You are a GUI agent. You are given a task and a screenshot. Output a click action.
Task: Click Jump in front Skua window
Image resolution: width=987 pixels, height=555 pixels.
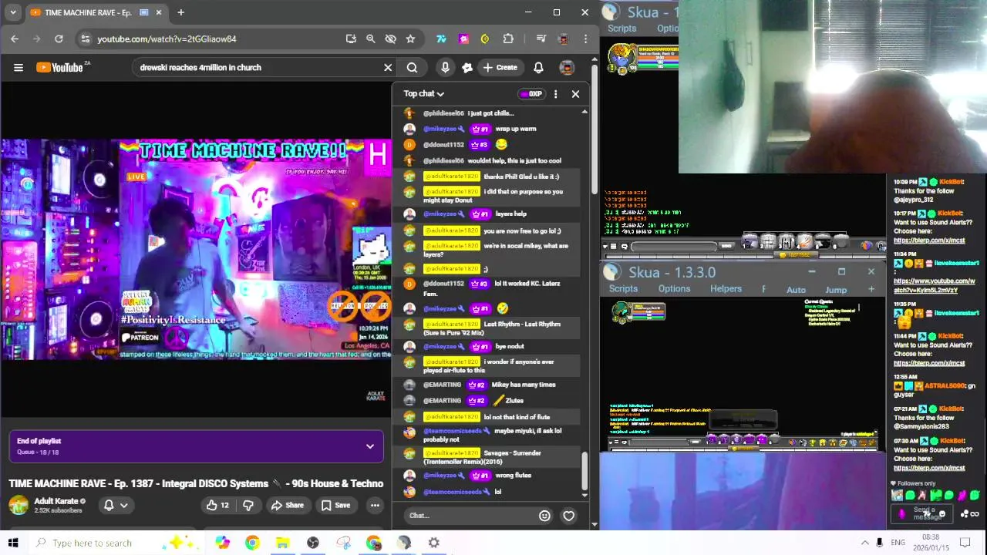point(836,290)
